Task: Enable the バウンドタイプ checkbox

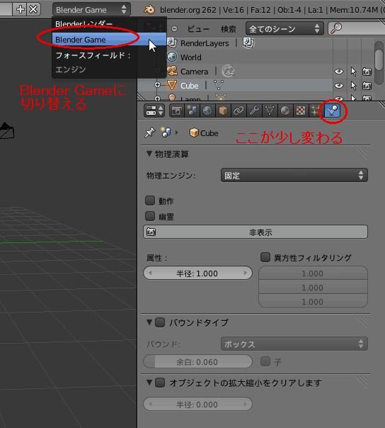Action: click(160, 322)
